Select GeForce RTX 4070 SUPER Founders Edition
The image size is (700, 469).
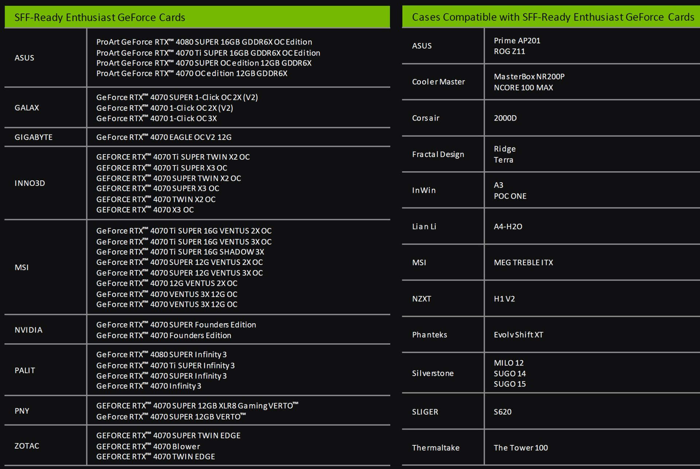point(176,325)
